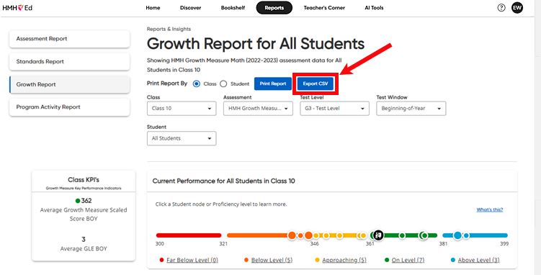Open Assessment Report in sidebar

[x=69, y=39]
